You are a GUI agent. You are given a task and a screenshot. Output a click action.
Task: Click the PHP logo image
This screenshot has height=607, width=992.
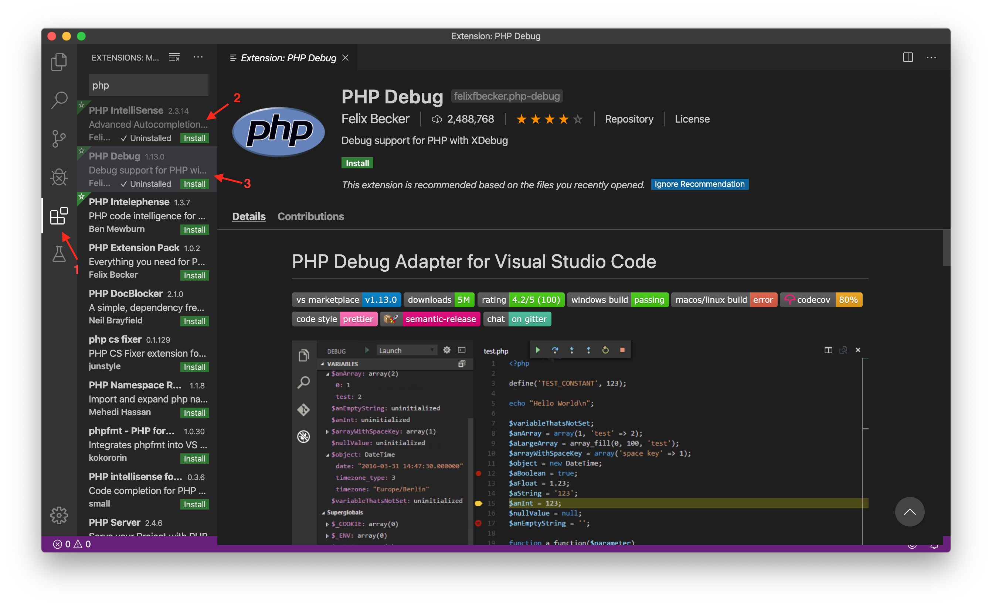click(279, 131)
